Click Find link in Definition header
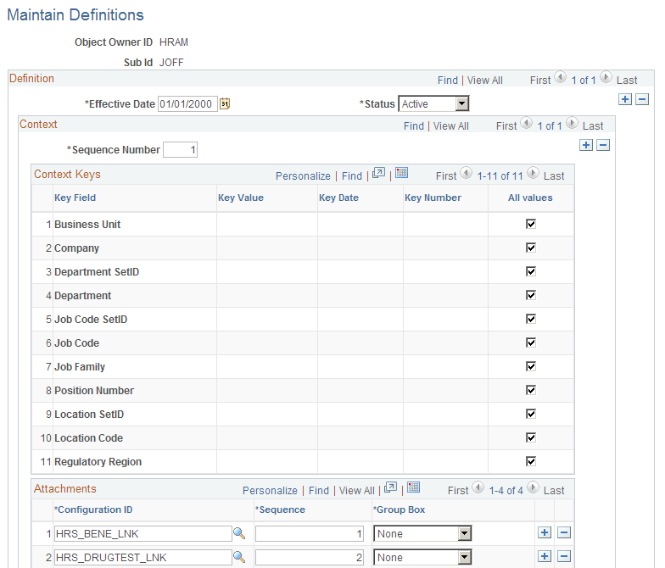 pos(448,81)
